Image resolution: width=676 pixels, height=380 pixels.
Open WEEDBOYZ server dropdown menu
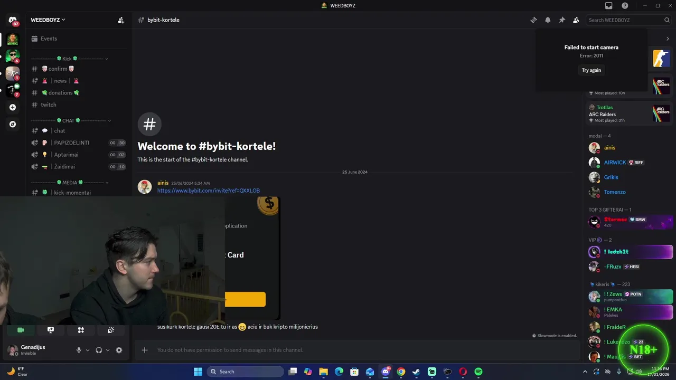tap(48, 20)
